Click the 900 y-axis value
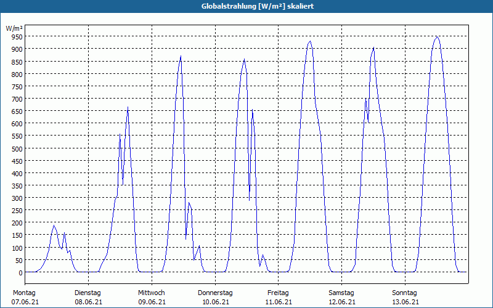The image size is (493, 308). click(x=17, y=49)
